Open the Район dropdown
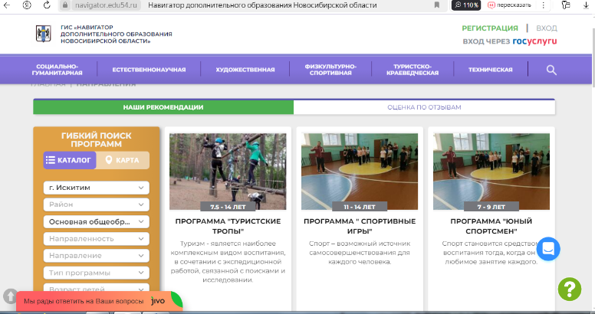595x314 pixels. [x=96, y=204]
